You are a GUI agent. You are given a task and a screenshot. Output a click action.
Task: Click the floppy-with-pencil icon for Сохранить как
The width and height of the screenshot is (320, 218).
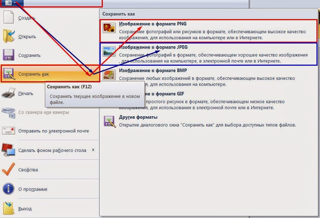coord(8,74)
